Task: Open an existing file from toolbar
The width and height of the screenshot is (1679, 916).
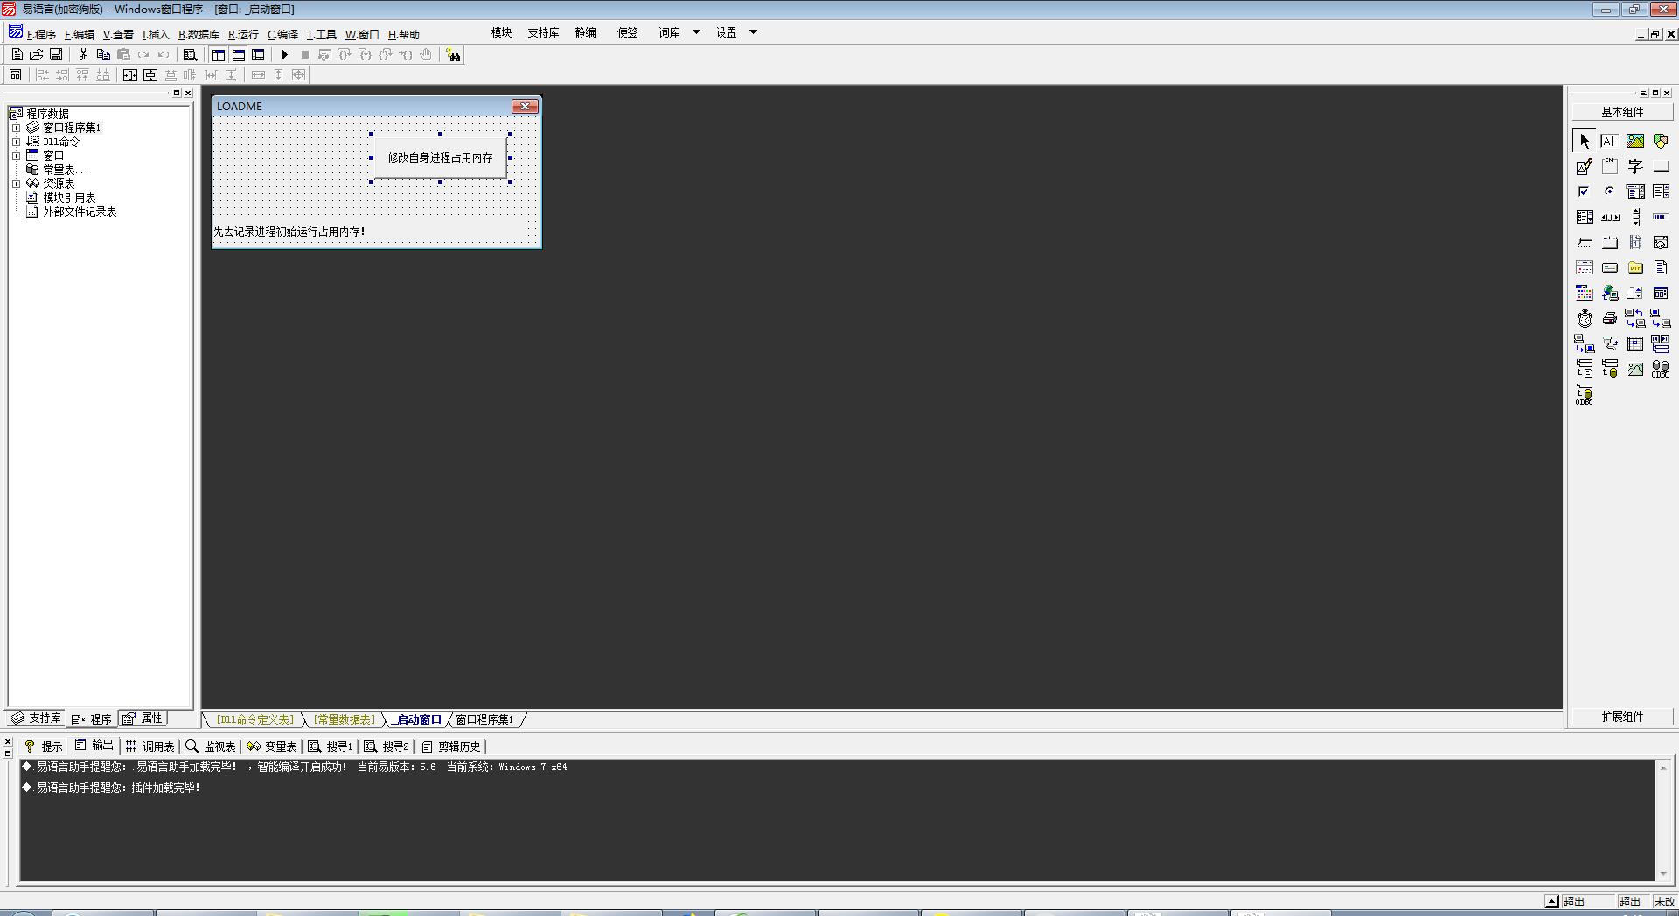Action: pos(37,54)
